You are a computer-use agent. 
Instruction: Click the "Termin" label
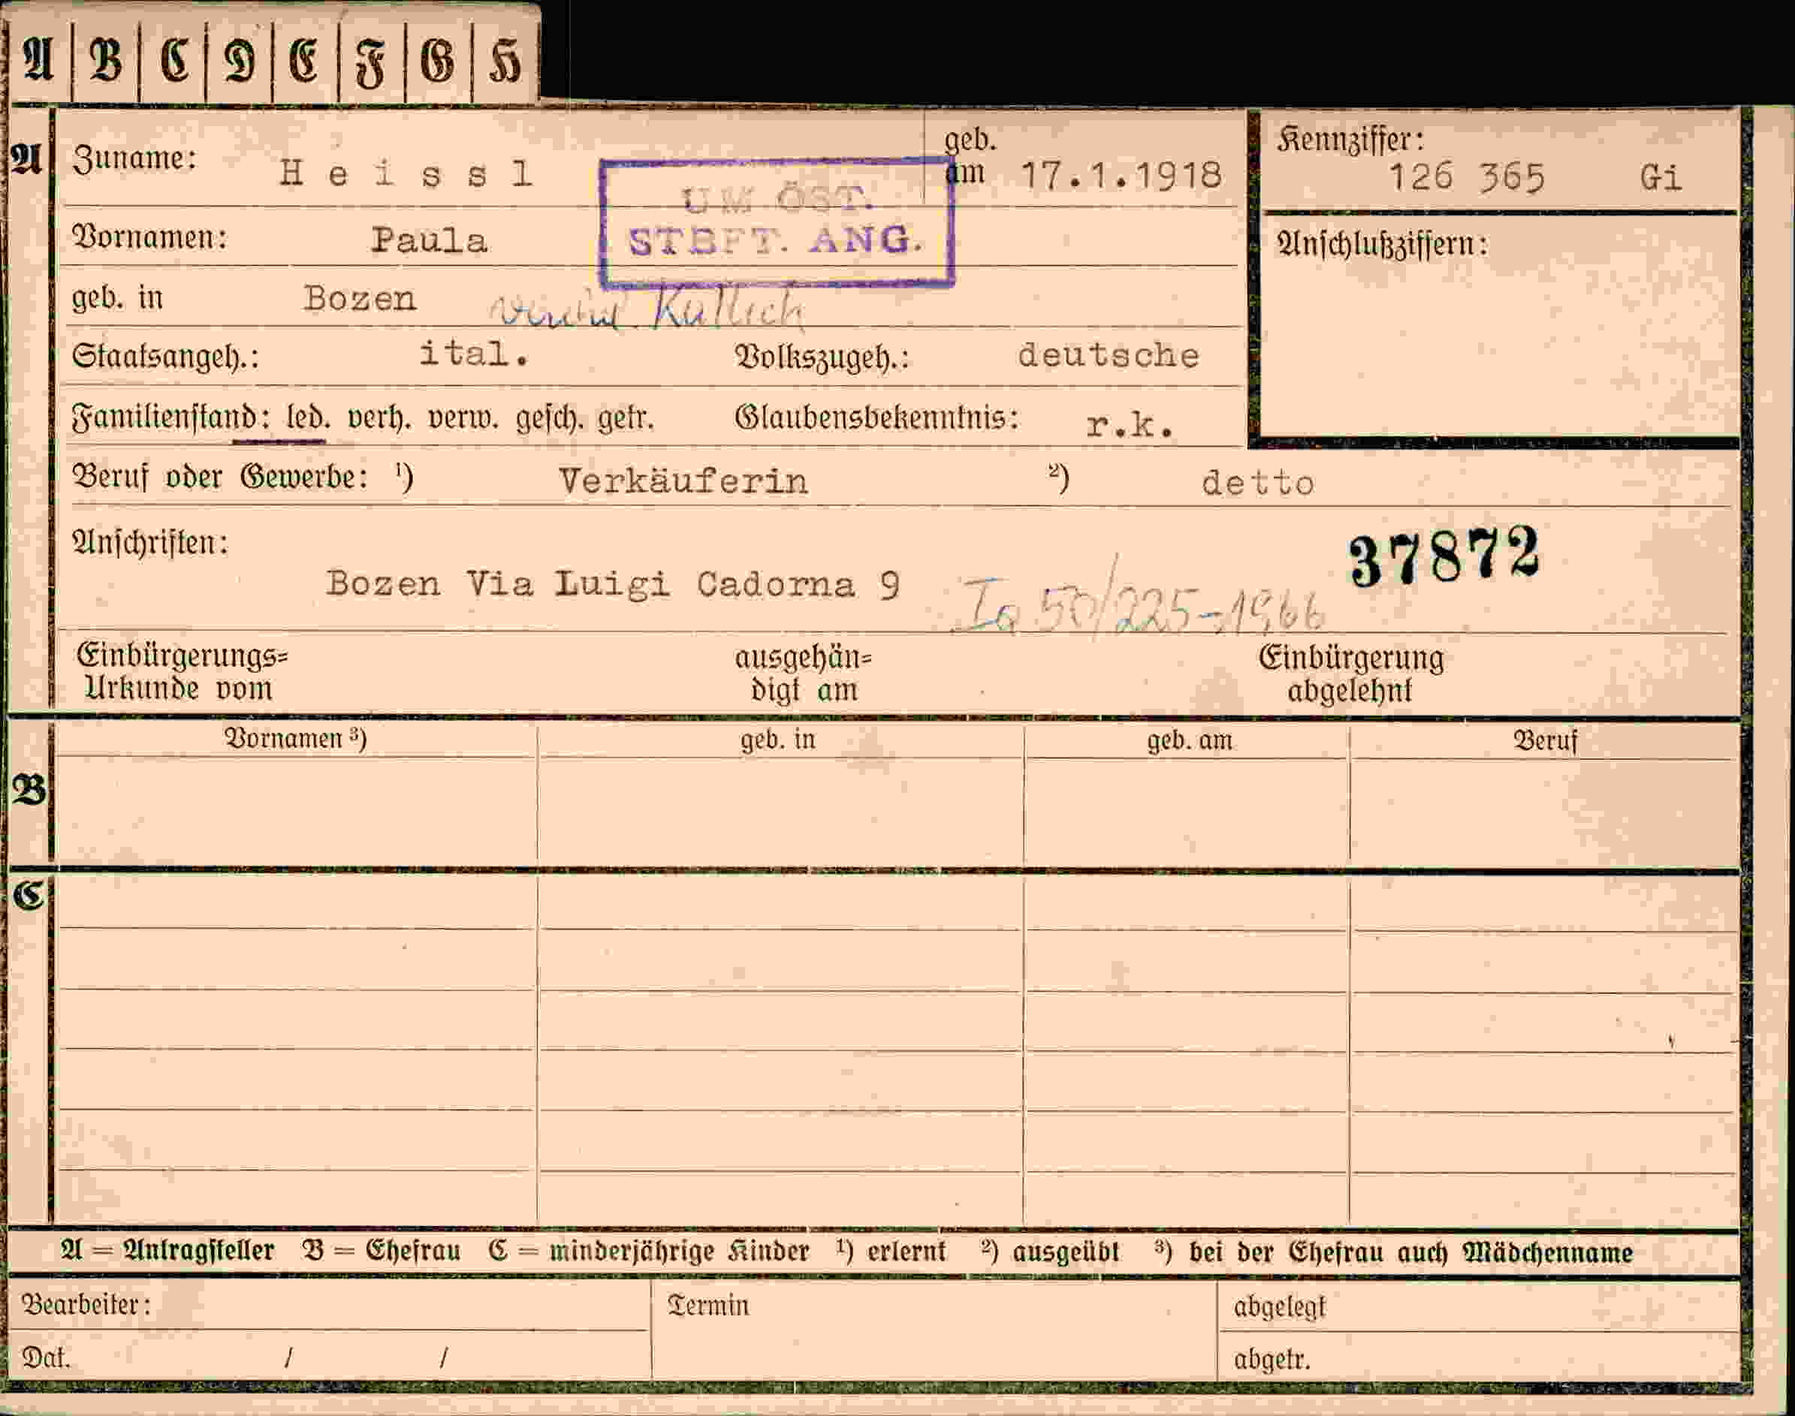coord(708,1306)
